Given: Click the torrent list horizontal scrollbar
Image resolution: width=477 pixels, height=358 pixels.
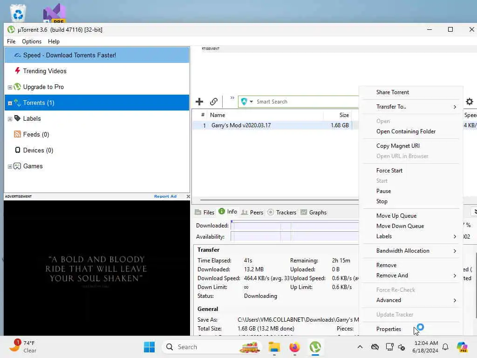Looking at the screenshot, I should pos(279,200).
